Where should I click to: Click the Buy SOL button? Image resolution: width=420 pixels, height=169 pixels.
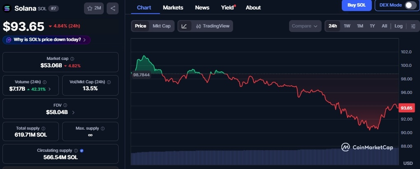[x=357, y=5]
